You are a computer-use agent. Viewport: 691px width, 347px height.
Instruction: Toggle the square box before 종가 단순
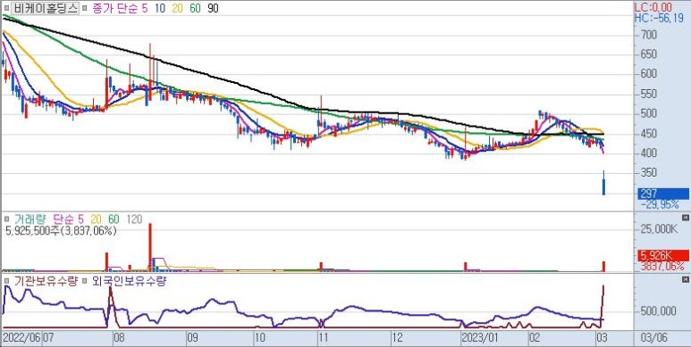pyautogui.click(x=85, y=8)
